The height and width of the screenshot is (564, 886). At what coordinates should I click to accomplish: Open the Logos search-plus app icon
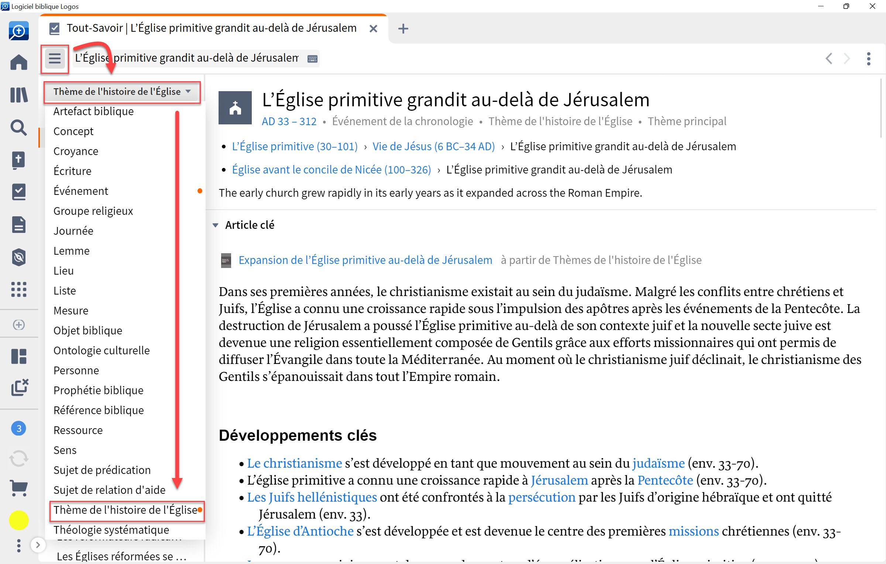point(18,31)
